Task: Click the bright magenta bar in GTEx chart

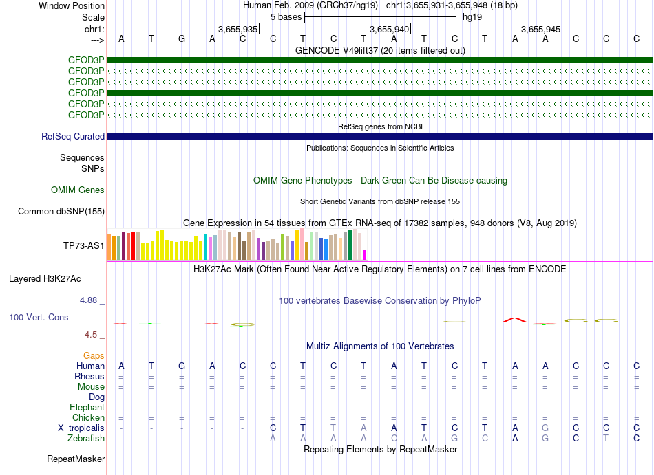Action: point(365,255)
